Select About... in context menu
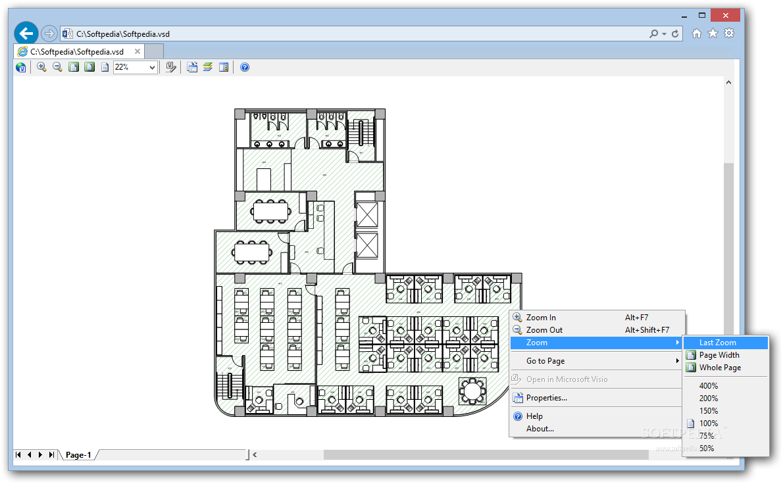The image size is (783, 484). click(597, 429)
